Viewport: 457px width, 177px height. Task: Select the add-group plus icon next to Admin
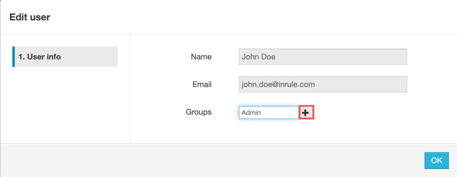(x=306, y=112)
